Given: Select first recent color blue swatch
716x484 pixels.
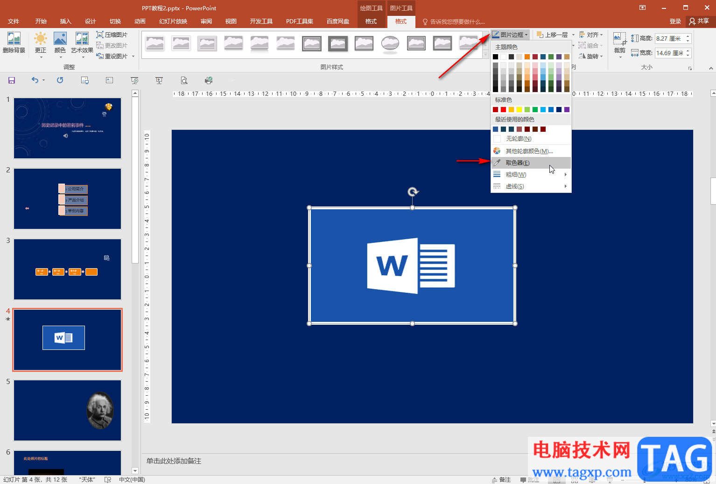Looking at the screenshot, I should click(495, 129).
